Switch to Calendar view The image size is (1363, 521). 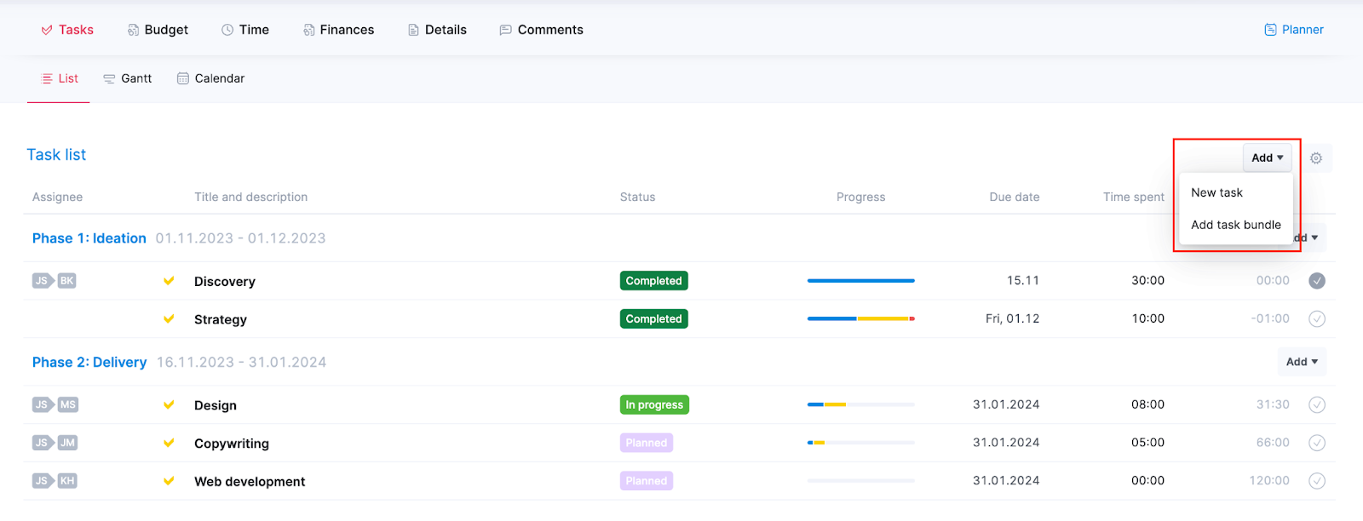[x=210, y=78]
